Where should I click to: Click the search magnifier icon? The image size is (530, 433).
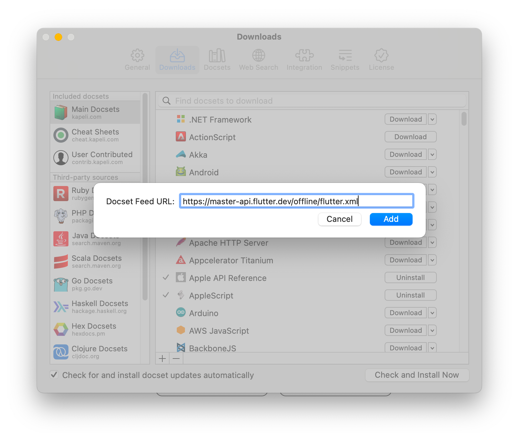tap(166, 101)
